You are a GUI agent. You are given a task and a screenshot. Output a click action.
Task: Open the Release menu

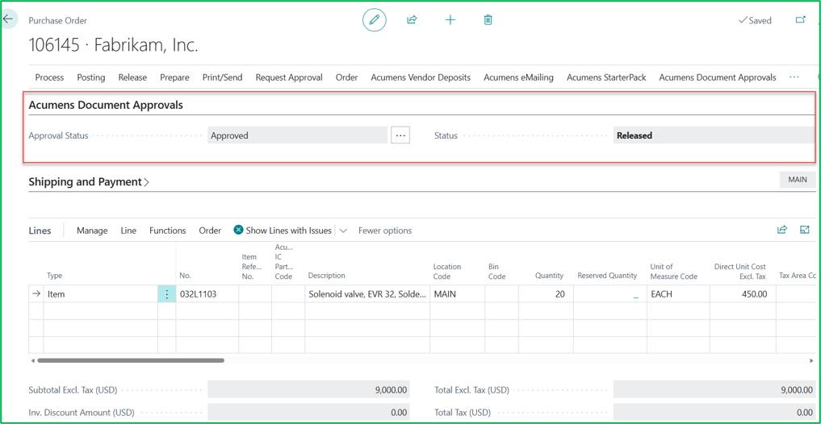(132, 77)
